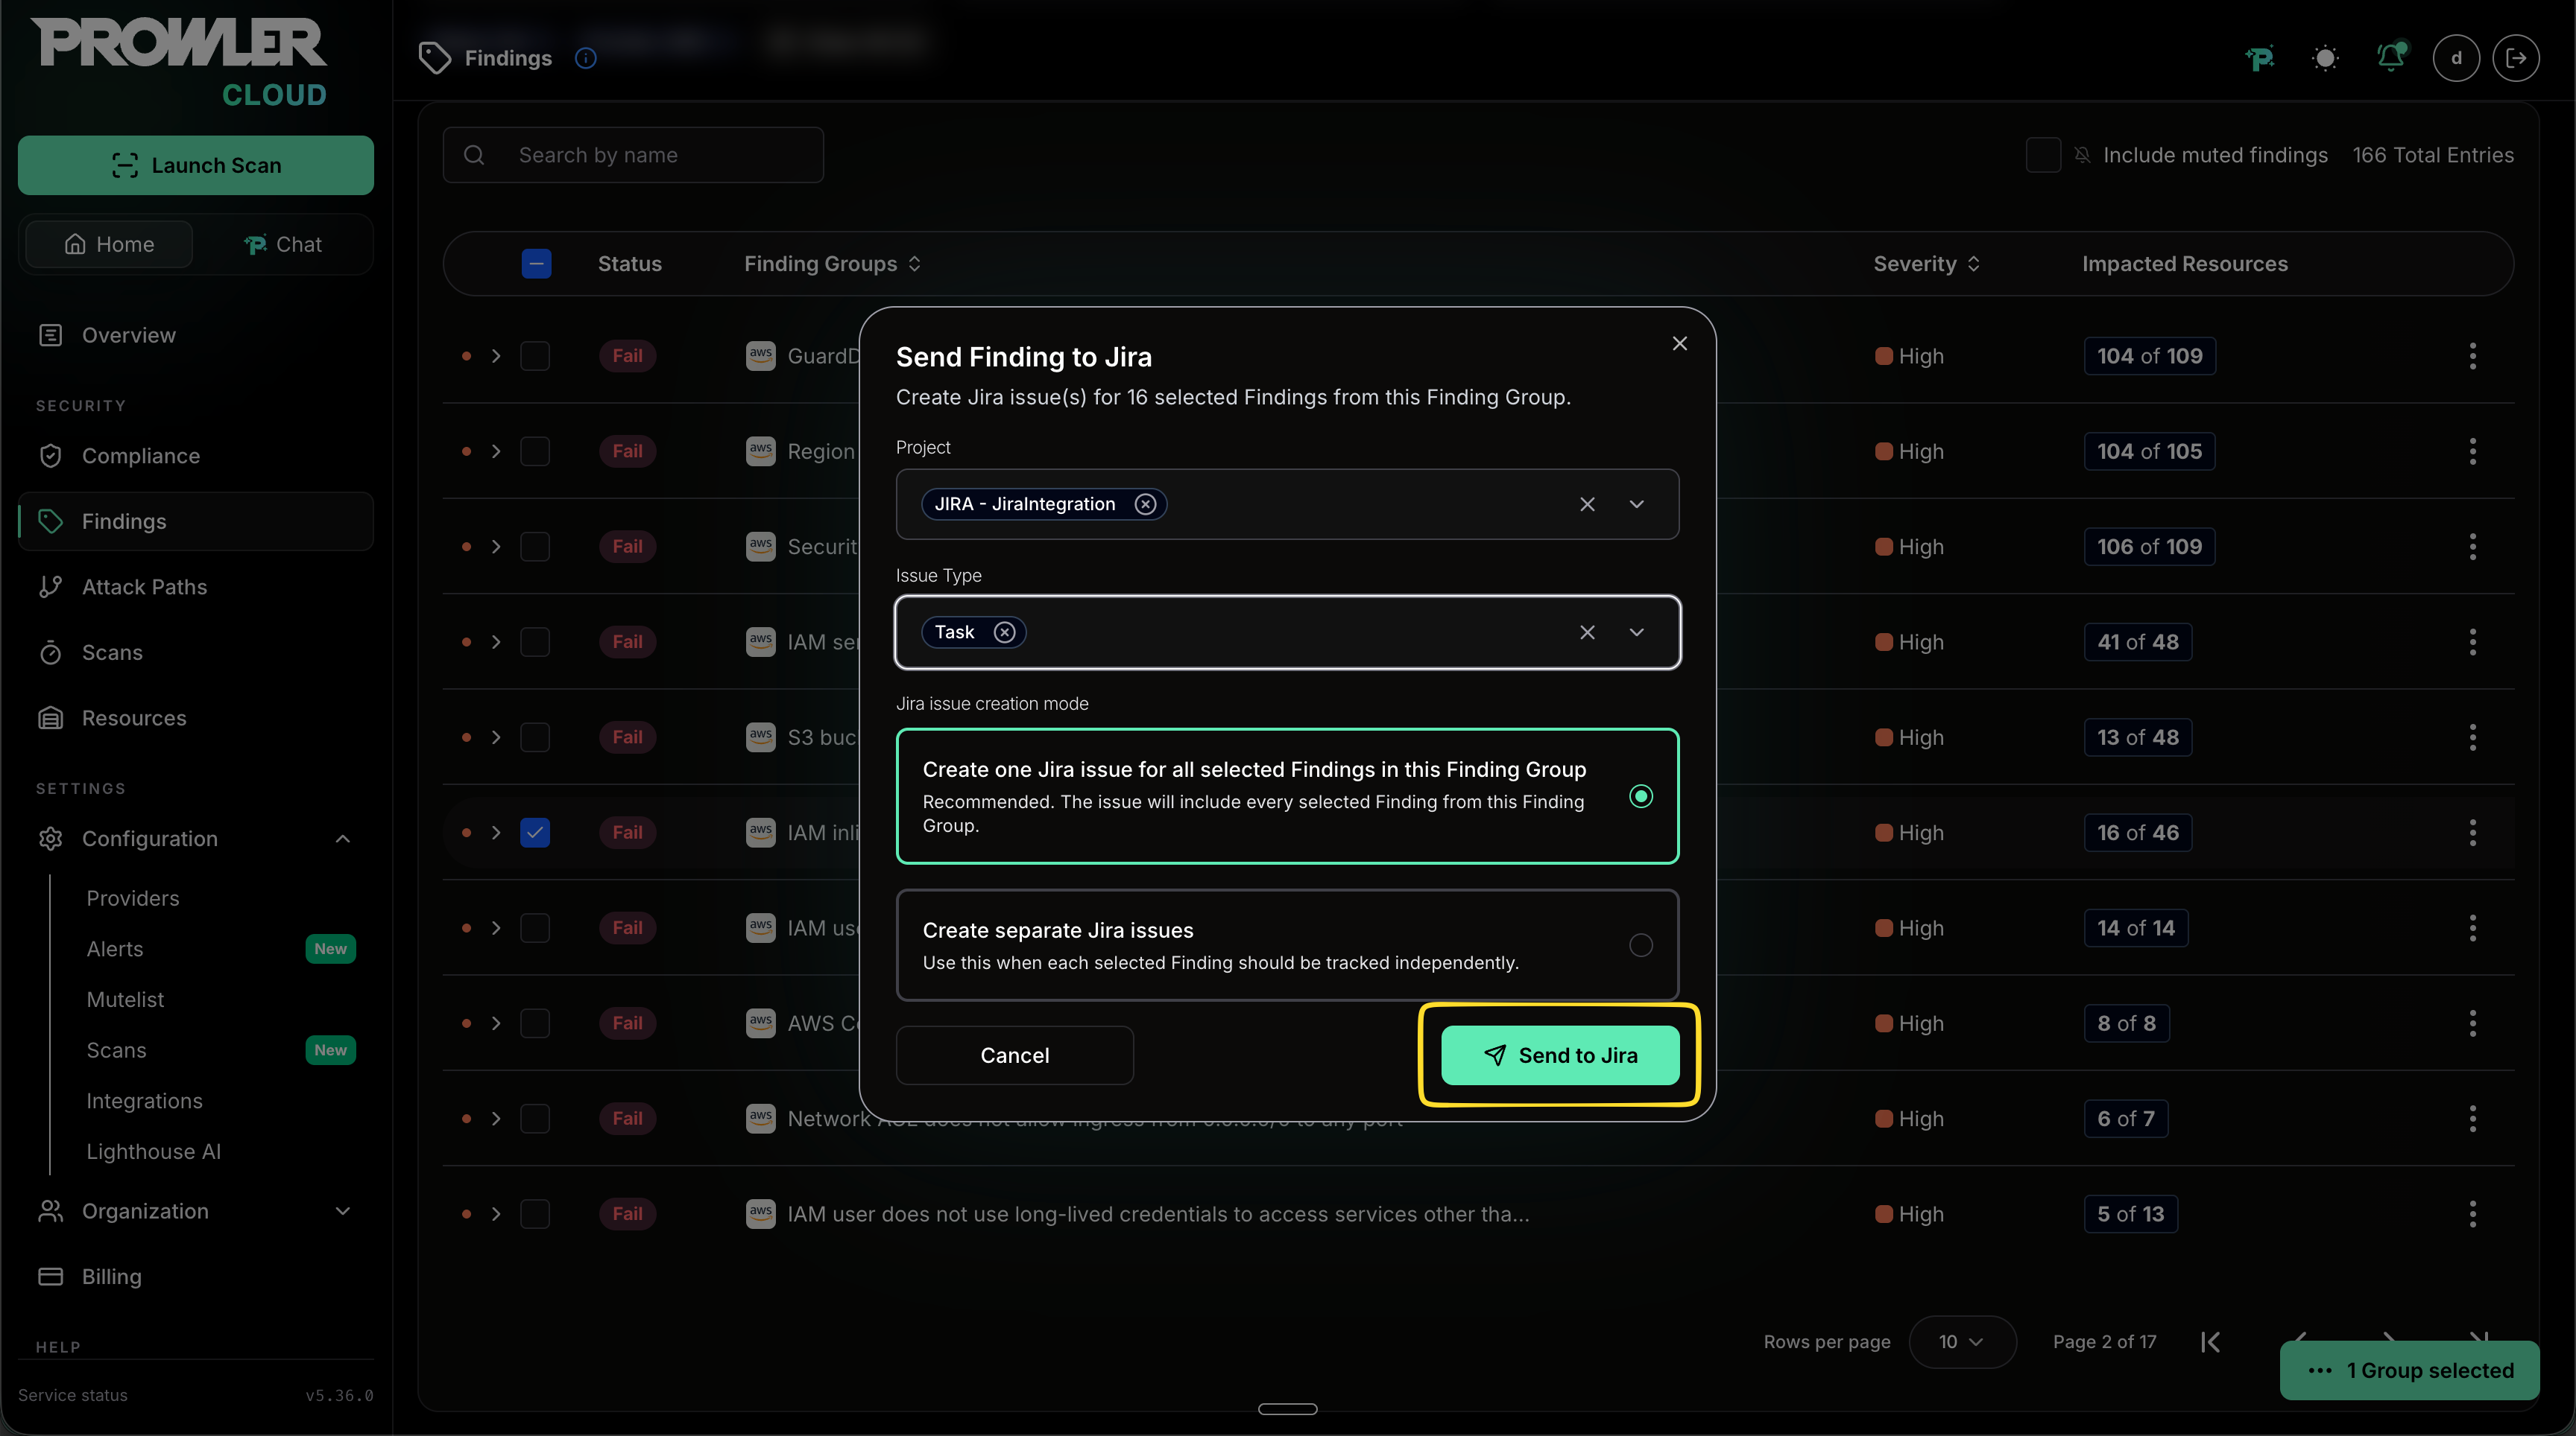Expand the row with 13 of 48 resources
2576x1436 pixels.
(x=496, y=739)
